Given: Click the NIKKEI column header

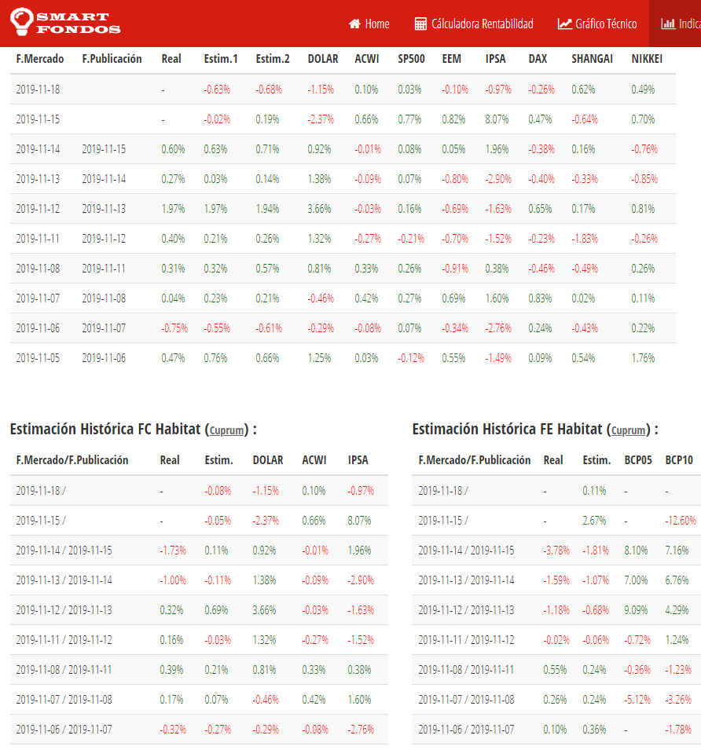Looking at the screenshot, I should pos(647,59).
